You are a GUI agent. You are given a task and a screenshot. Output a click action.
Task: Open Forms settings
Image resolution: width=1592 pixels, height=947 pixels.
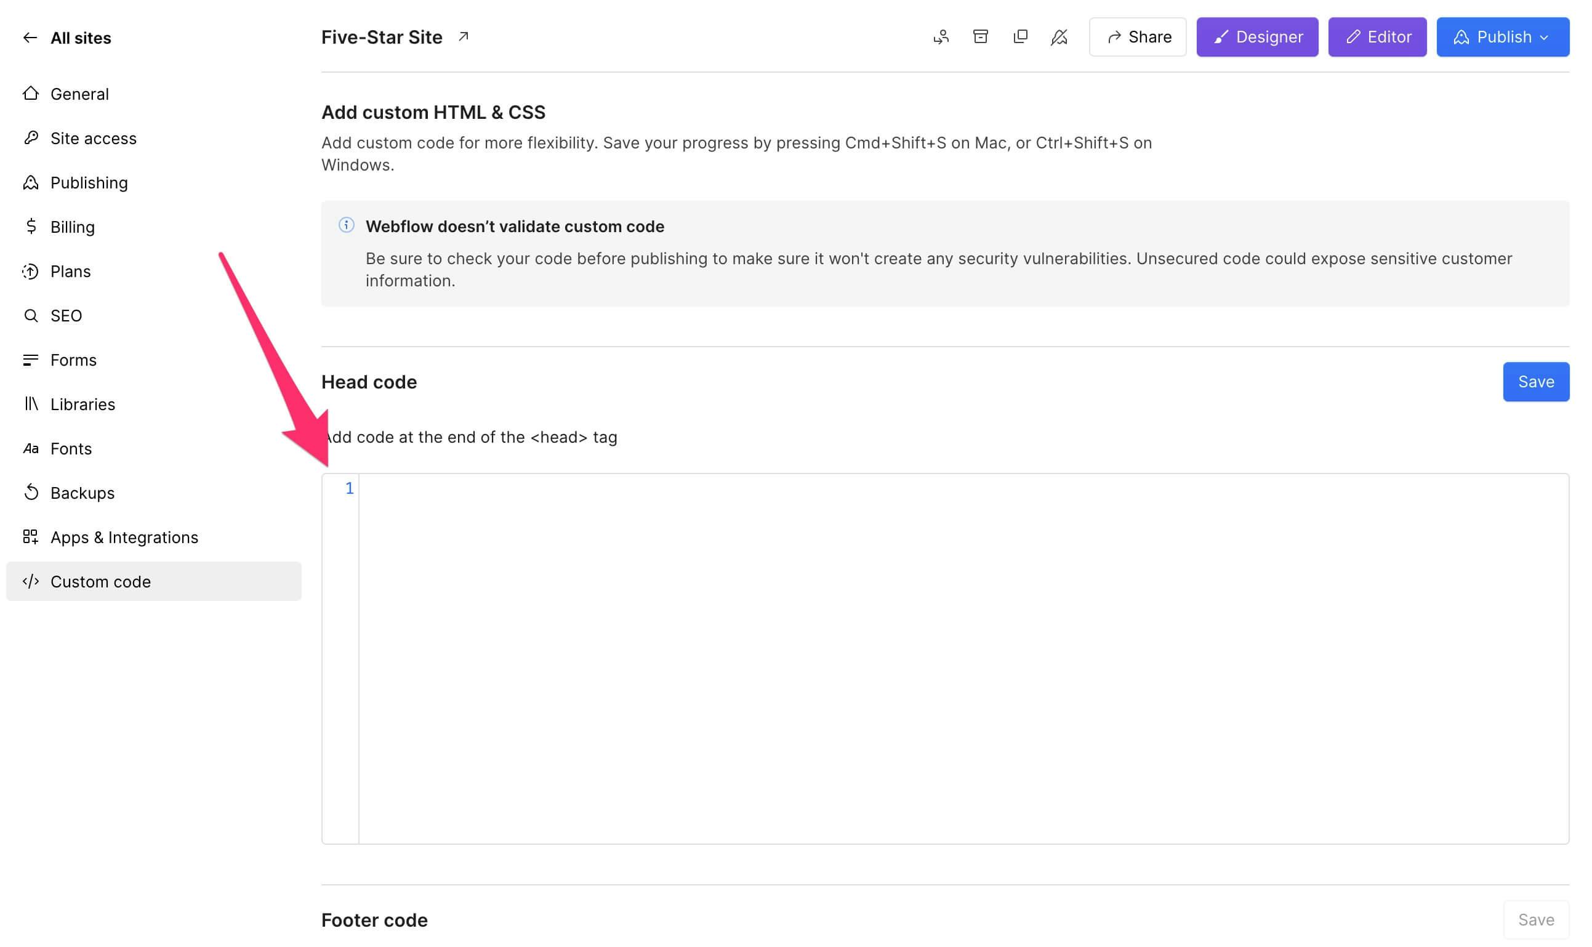(153, 360)
